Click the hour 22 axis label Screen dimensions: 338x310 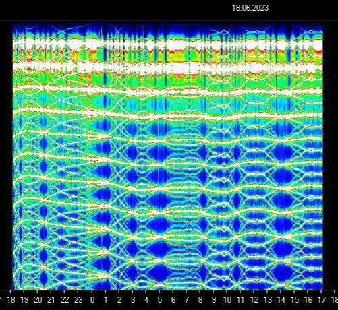65,300
